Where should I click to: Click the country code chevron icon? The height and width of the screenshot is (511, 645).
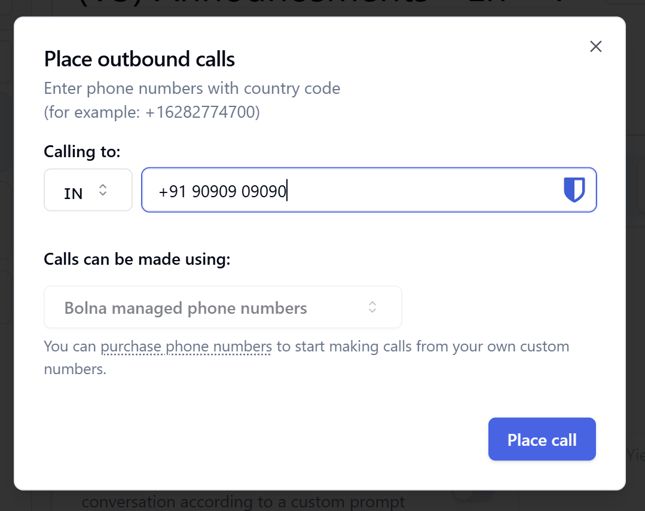pyautogui.click(x=103, y=189)
